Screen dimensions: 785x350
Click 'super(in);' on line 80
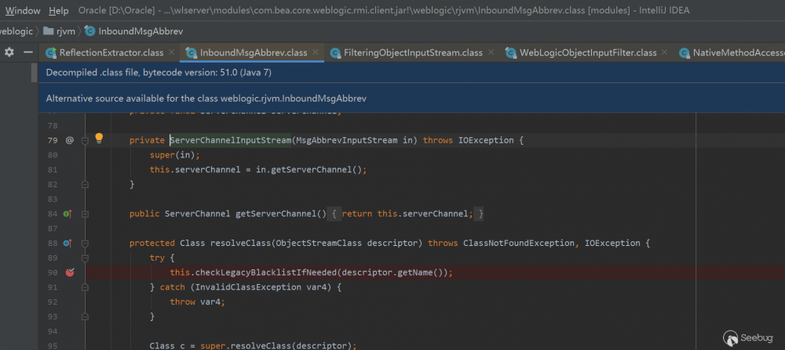(x=175, y=155)
